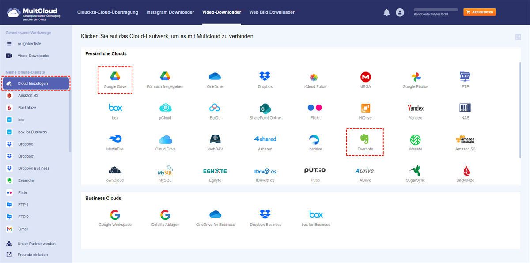Choose the WebDAV icon

click(x=215, y=139)
